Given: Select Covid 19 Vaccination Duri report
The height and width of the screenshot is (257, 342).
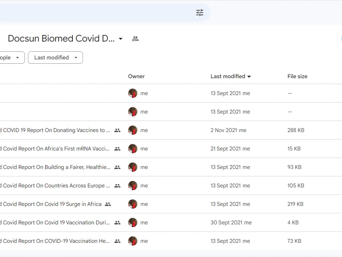Looking at the screenshot, I should pyautogui.click(x=55, y=223).
